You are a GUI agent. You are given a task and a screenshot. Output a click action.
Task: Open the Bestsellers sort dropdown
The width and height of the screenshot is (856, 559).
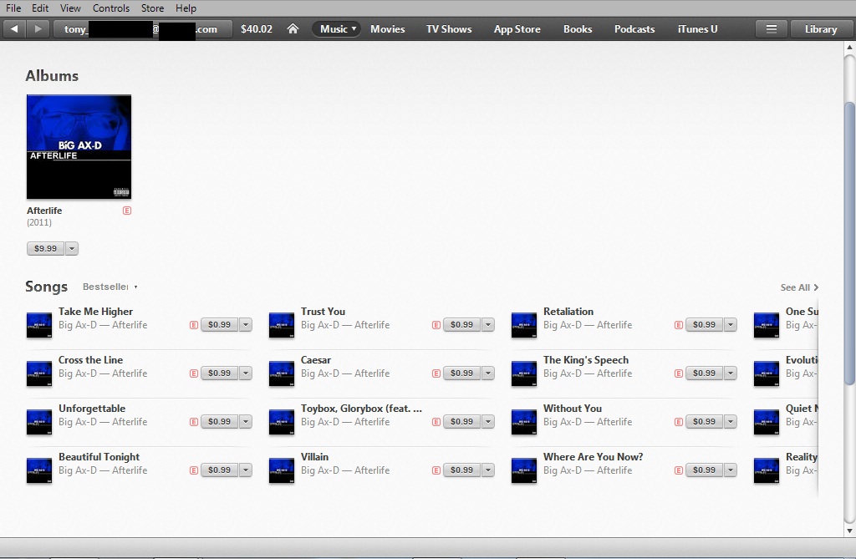[110, 287]
